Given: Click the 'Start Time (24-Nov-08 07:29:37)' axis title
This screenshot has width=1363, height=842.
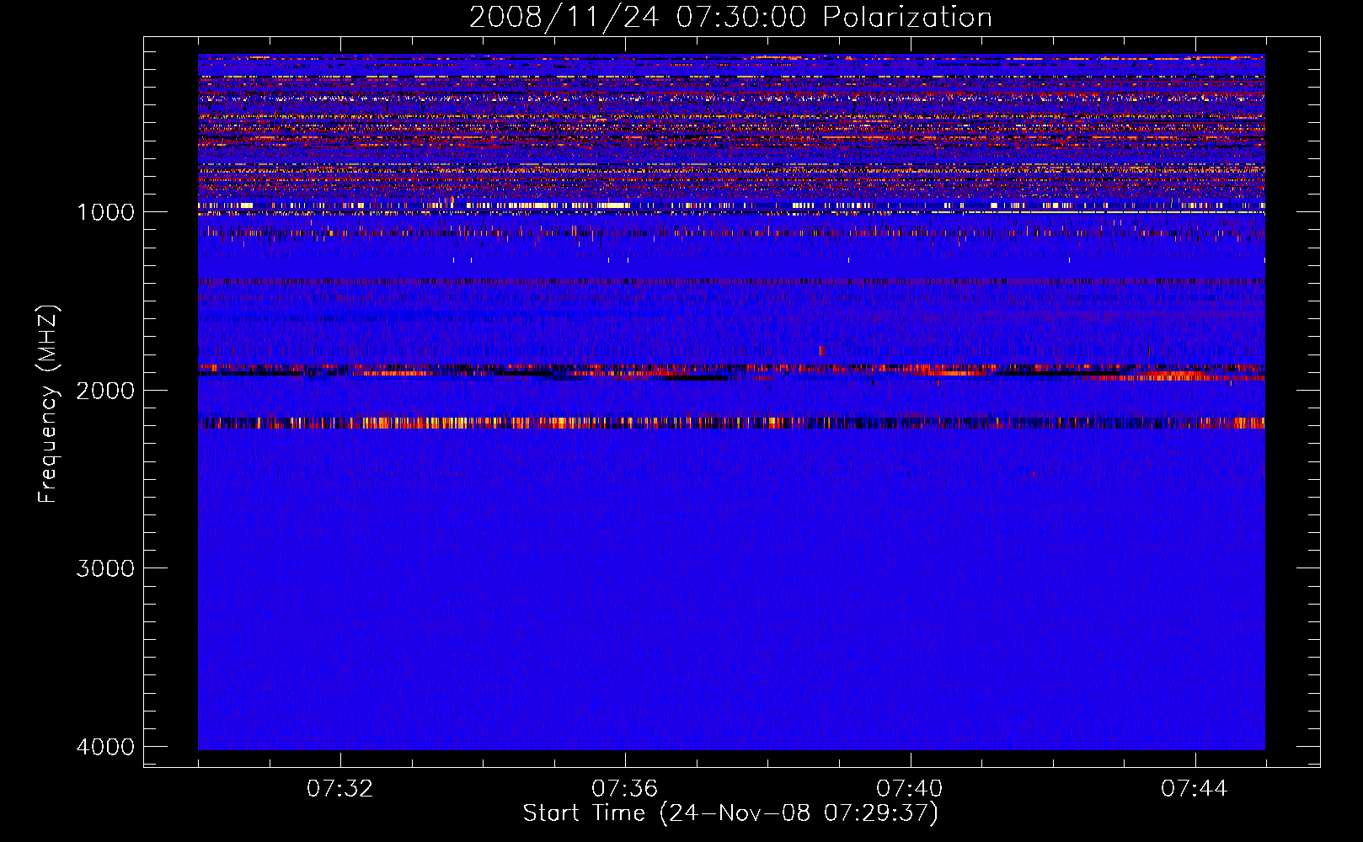Looking at the screenshot, I should click(x=730, y=813).
